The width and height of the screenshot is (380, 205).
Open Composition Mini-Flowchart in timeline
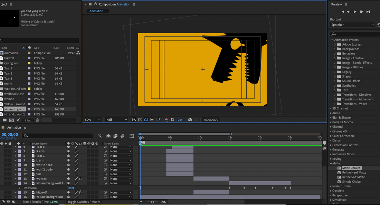(x=99, y=136)
